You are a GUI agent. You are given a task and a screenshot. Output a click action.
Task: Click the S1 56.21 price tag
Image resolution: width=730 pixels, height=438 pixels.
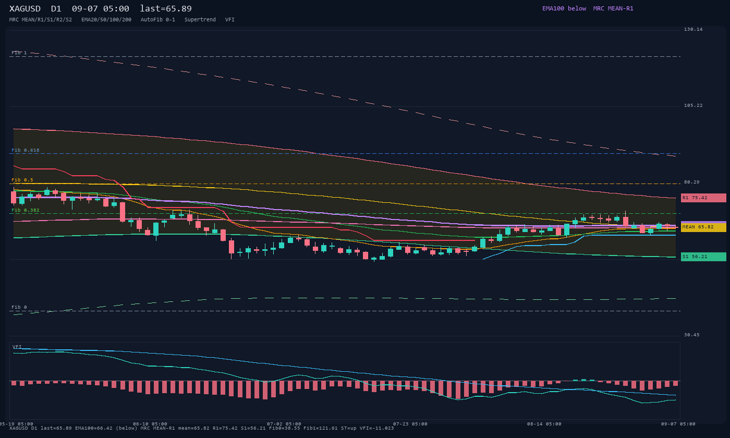703,257
